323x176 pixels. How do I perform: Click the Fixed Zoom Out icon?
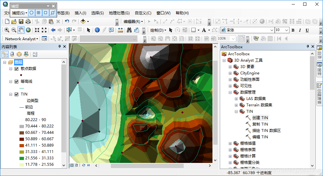pos(44,30)
